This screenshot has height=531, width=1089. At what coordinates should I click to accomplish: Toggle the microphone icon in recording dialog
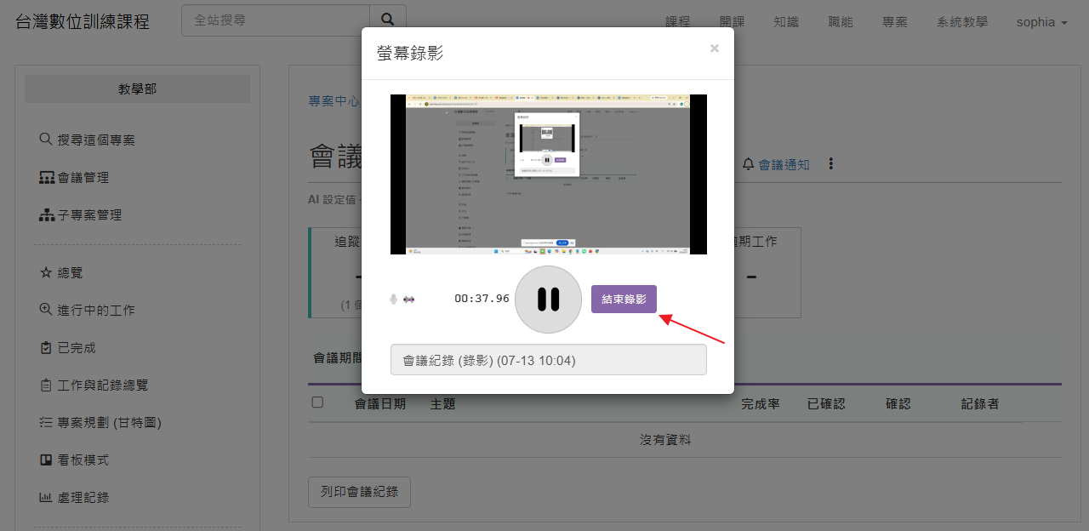click(x=393, y=300)
